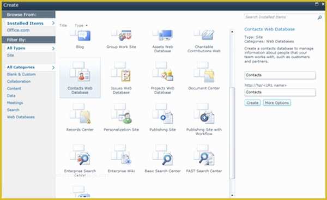Select the Issues Web Database icon
The width and height of the screenshot is (327, 200).
tap(121, 72)
